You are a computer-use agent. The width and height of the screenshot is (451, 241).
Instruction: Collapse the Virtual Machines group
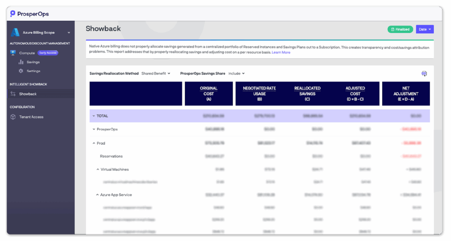pos(98,169)
